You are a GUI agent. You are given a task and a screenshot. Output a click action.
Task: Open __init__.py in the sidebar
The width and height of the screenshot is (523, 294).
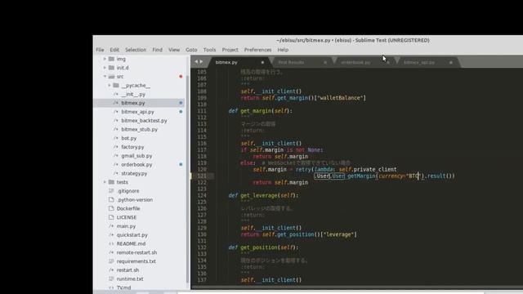click(133, 95)
